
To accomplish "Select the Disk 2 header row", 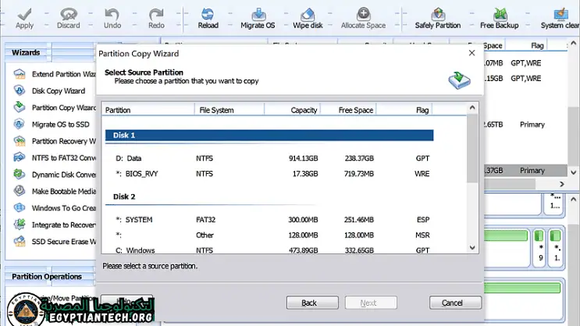I will 269,197.
